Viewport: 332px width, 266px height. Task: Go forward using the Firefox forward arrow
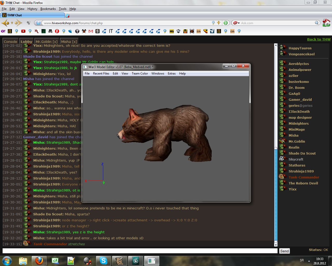pos(18,23)
